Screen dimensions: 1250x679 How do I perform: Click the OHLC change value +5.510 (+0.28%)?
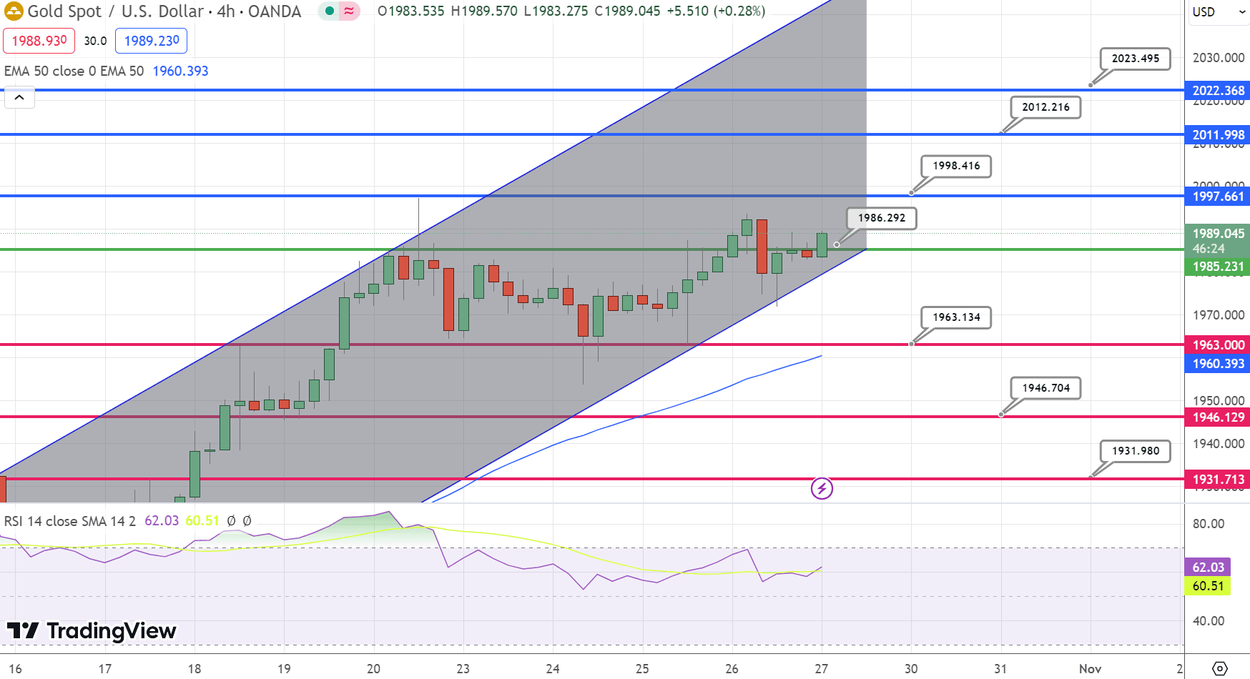coord(716,11)
